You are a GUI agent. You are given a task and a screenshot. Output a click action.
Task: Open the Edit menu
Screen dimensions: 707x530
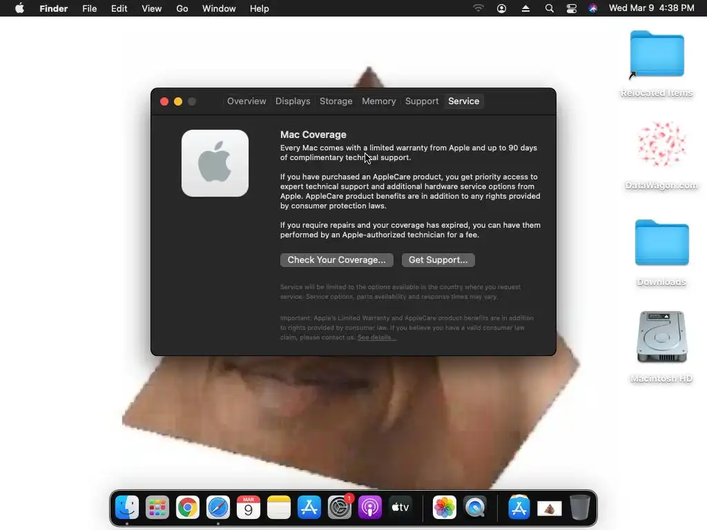click(119, 8)
